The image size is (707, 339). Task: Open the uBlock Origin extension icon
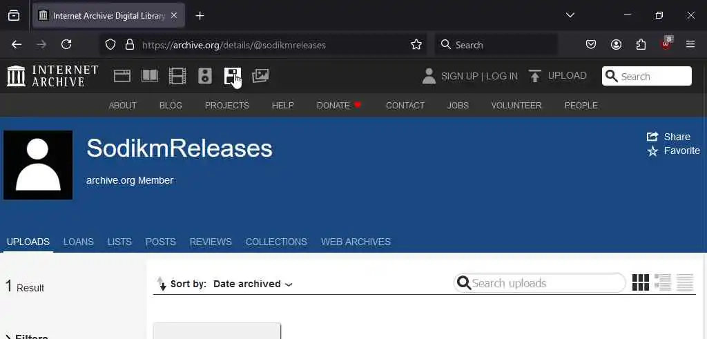point(666,43)
